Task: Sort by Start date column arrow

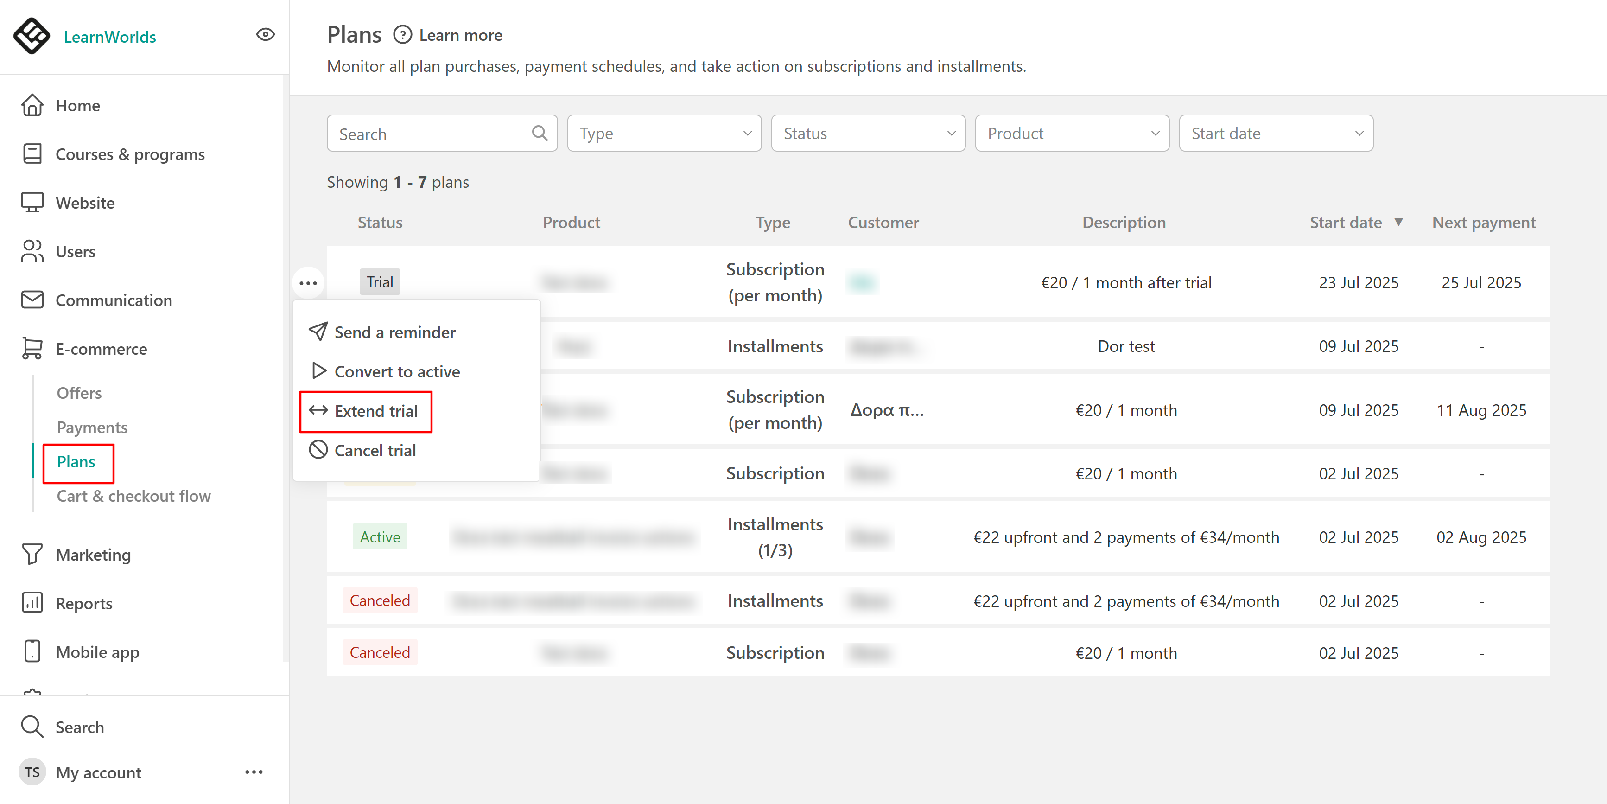Action: point(1398,222)
